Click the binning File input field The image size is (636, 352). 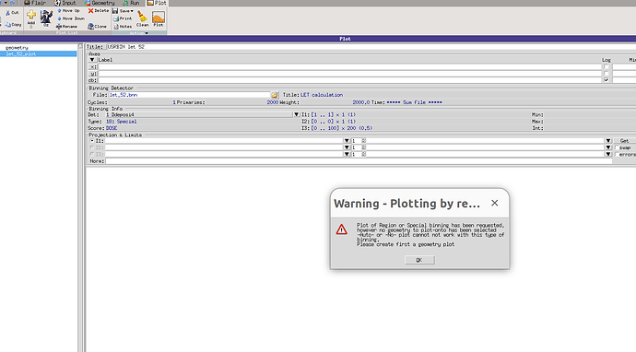(189, 95)
